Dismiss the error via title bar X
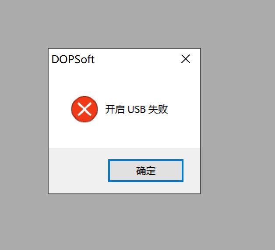The height and width of the screenshot is (250, 275). point(186,59)
